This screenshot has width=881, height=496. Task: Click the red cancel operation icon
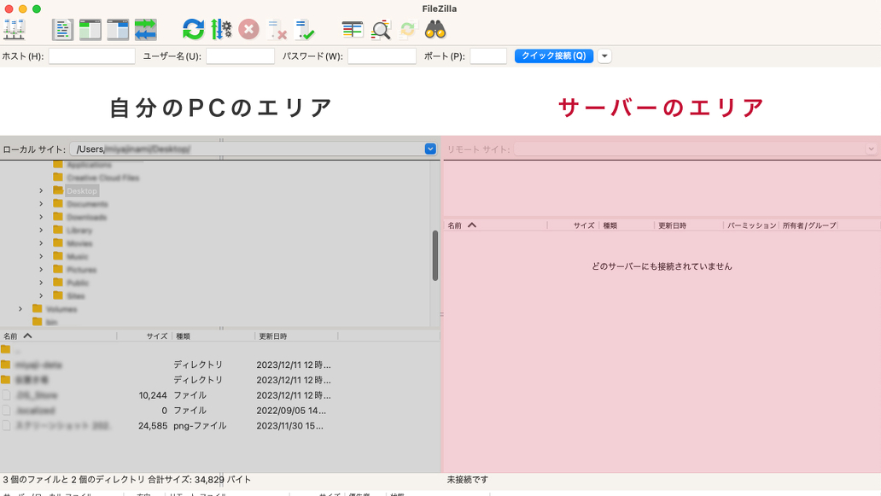[248, 30]
